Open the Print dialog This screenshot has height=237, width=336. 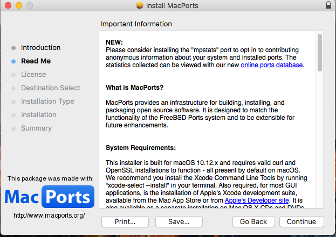click(x=125, y=221)
